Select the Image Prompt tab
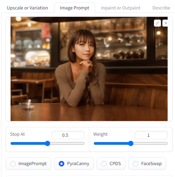 pos(74,8)
